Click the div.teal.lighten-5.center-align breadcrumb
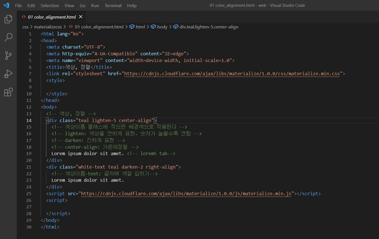Viewport: 379px width, 239px height. point(209,27)
